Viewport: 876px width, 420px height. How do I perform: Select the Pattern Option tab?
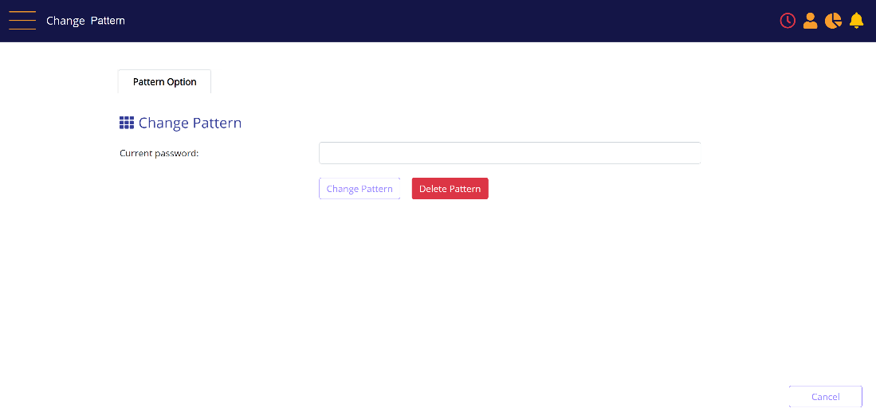click(164, 81)
